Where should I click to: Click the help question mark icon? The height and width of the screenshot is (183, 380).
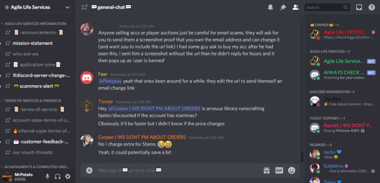pos(372,8)
